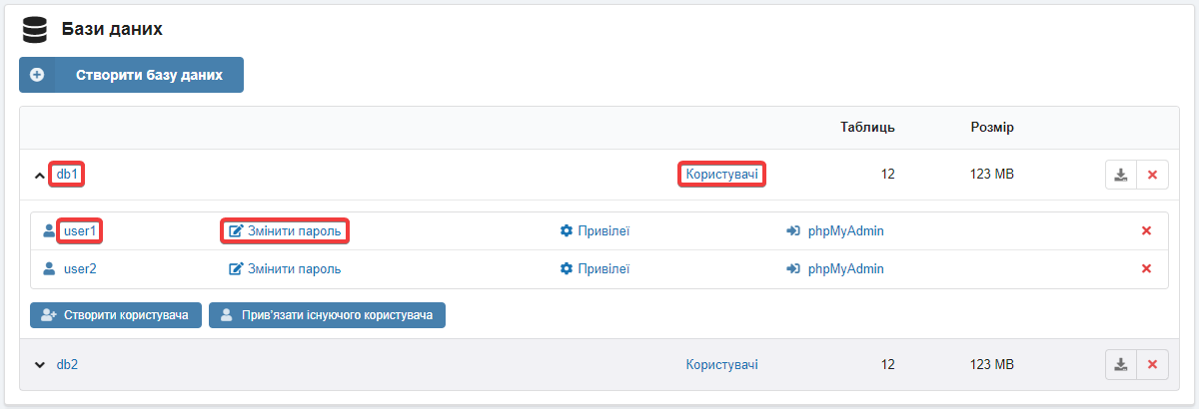
Task: Click Змінити пароль for user1
Action: (x=285, y=231)
